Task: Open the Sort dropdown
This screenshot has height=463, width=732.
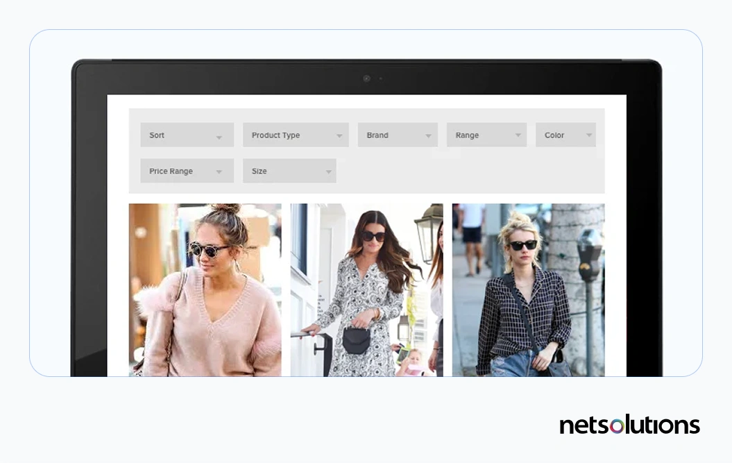Action: tap(187, 135)
